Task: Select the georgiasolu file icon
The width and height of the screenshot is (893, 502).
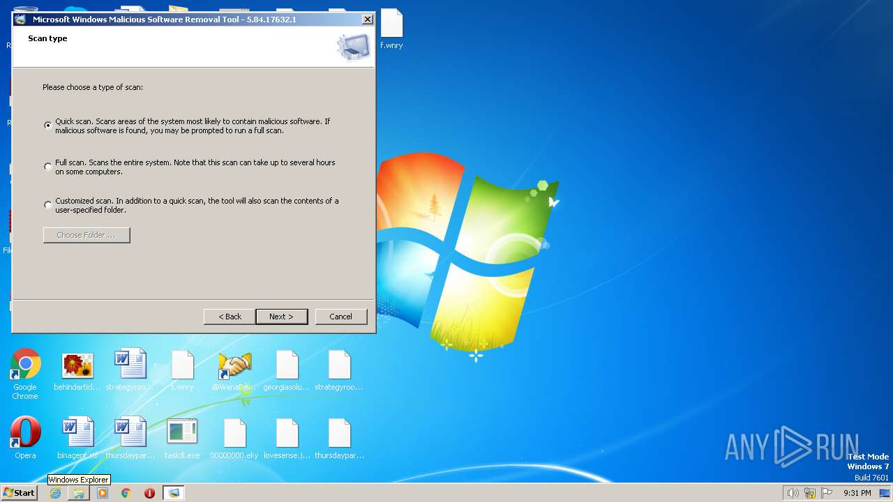Action: pyautogui.click(x=287, y=371)
